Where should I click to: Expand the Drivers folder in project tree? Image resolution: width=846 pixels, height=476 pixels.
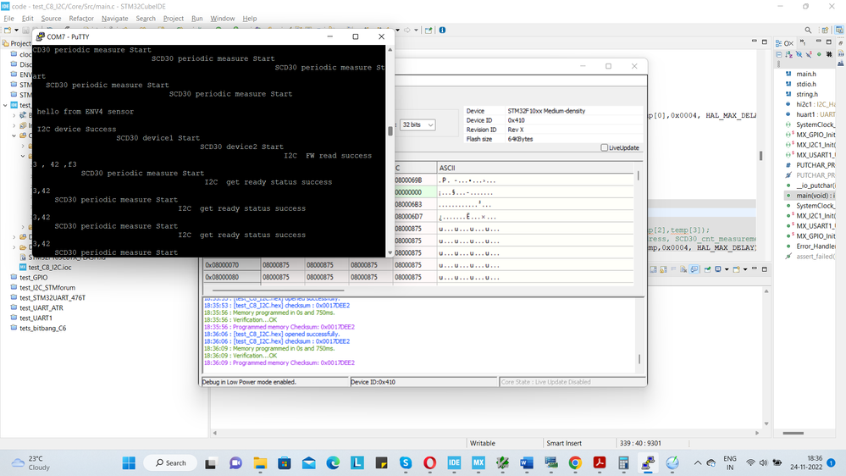[14, 237]
